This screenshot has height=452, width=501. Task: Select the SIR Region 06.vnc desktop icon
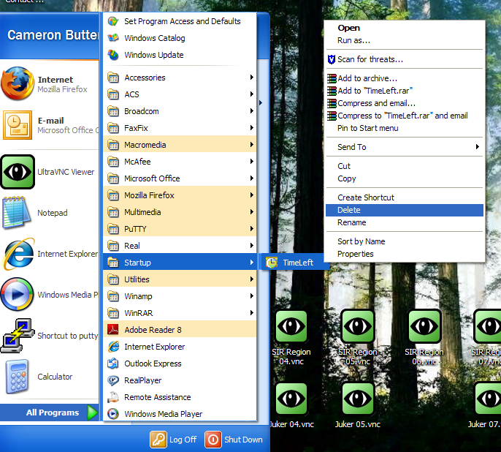pos(424,338)
